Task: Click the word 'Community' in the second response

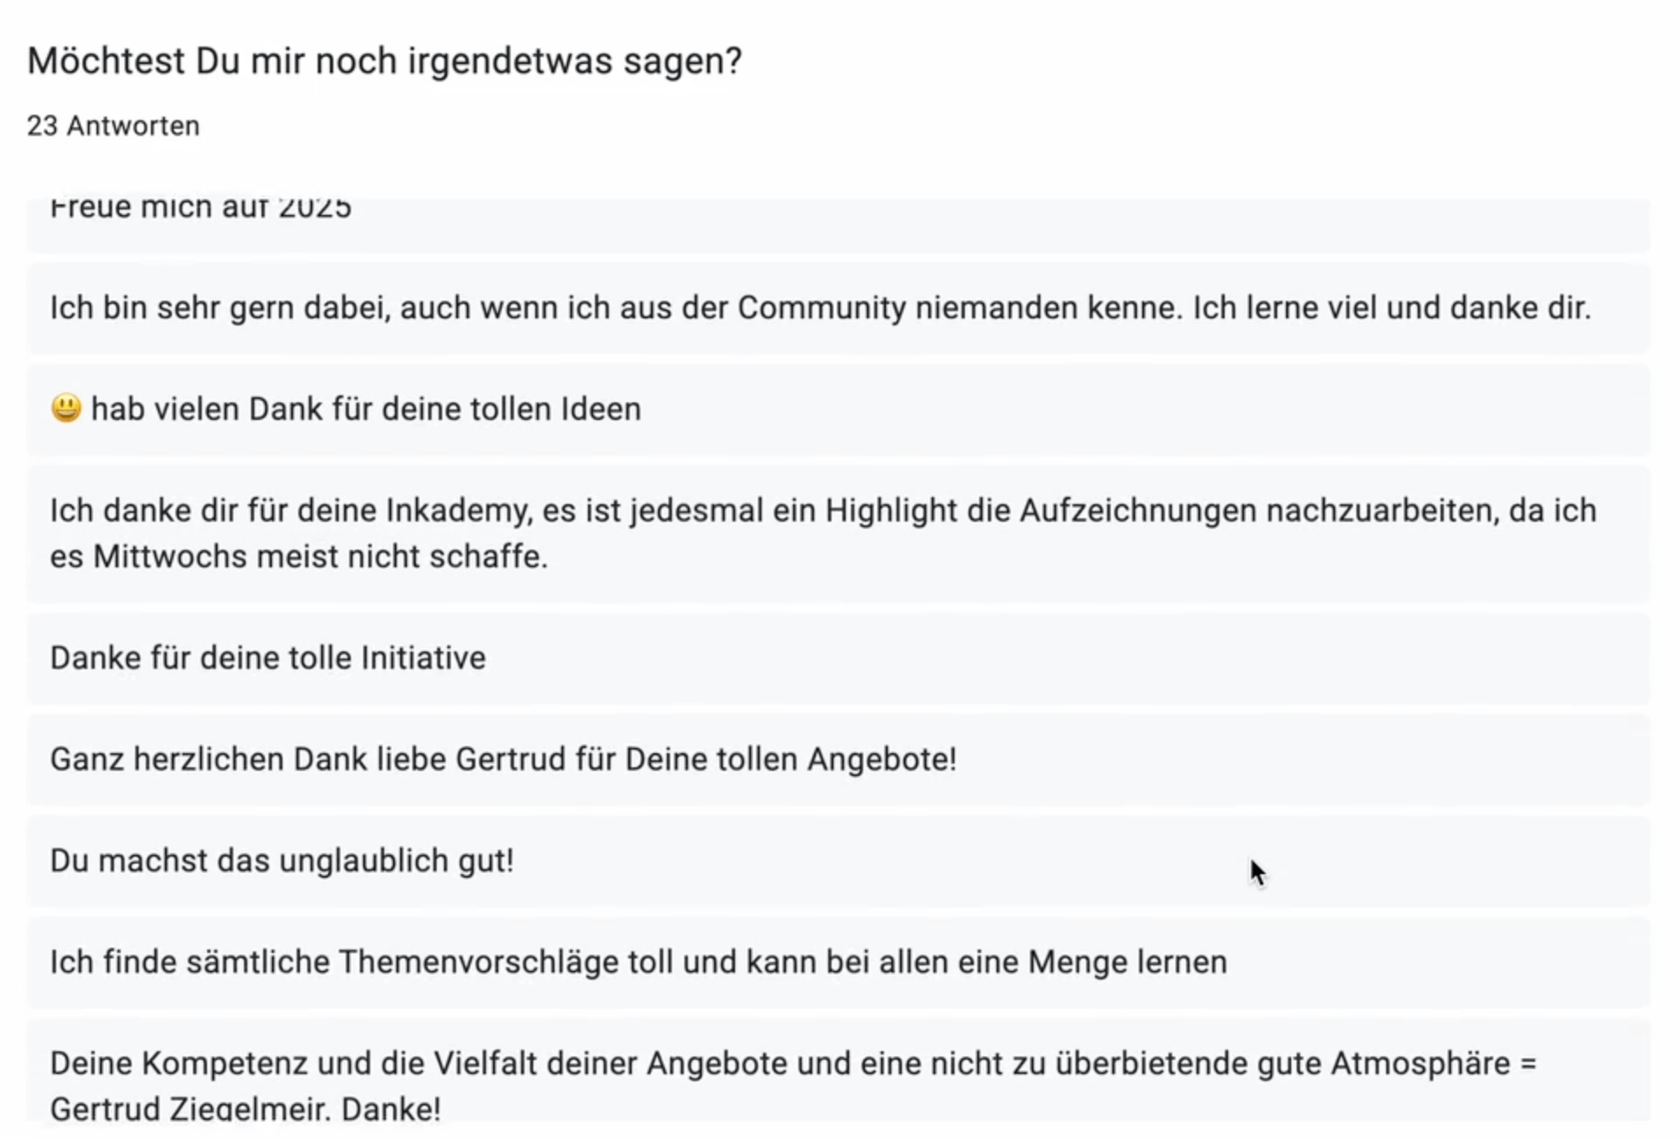Action: 822,308
